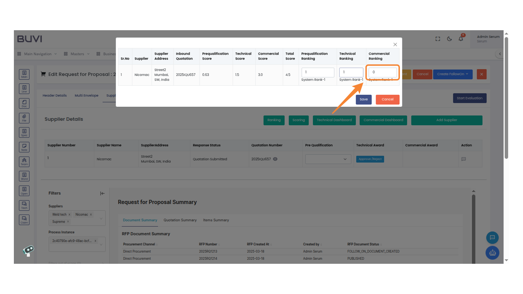Save the ranking changes in the dialog
The height and width of the screenshot is (294, 523).
(363, 99)
